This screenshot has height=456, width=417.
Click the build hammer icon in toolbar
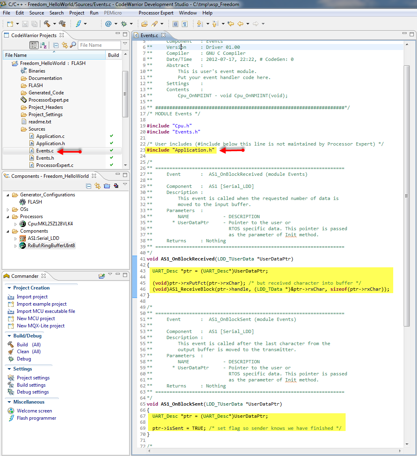click(47, 24)
